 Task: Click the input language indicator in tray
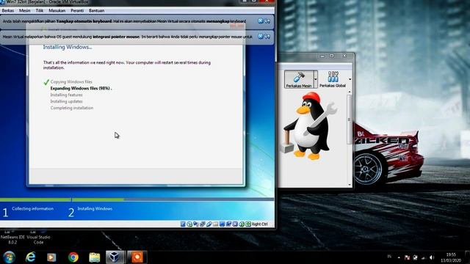pos(389,257)
